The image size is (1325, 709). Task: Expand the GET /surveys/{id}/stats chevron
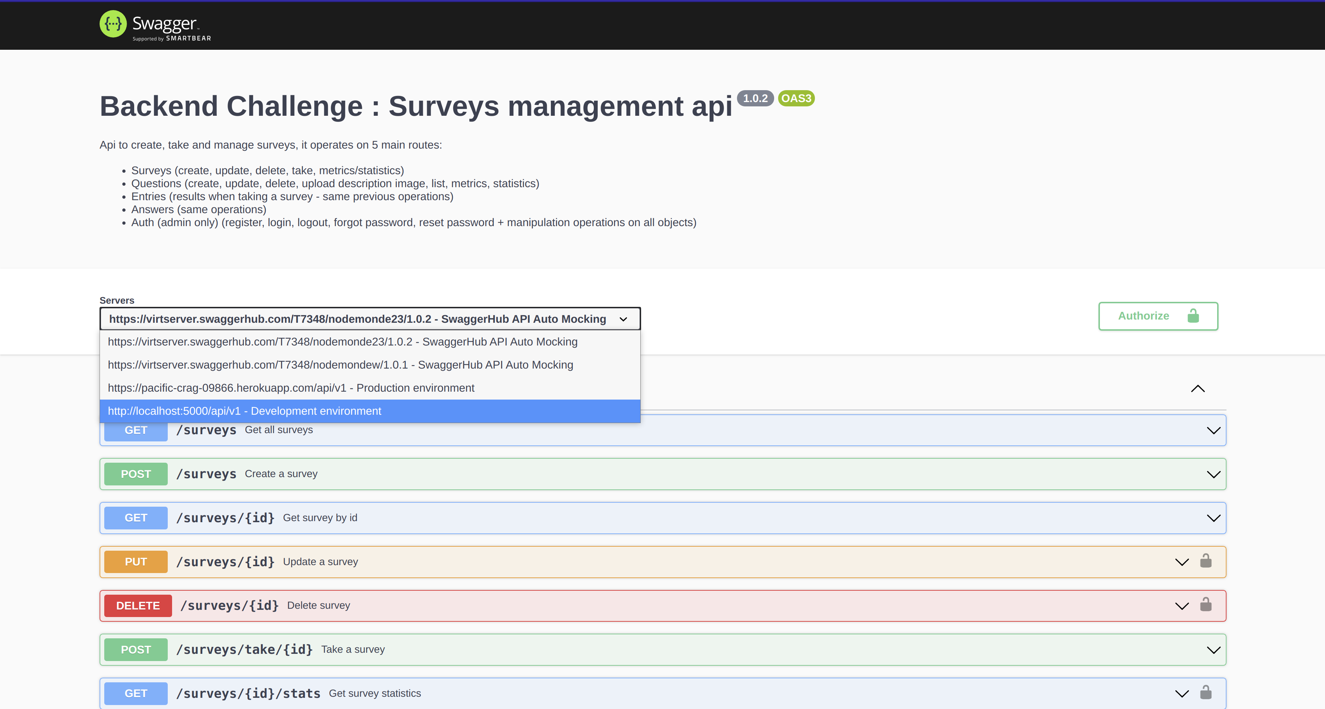click(x=1182, y=693)
